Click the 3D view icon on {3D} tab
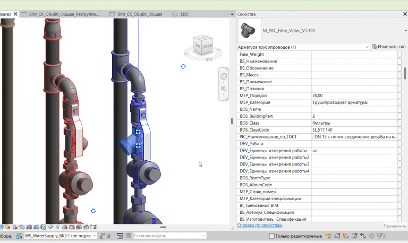 175,14
